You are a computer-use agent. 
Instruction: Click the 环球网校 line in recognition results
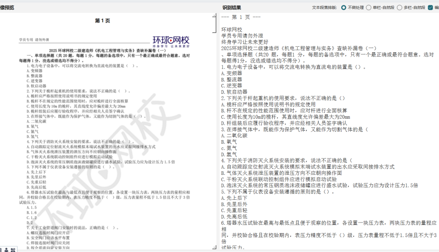[x=232, y=30]
